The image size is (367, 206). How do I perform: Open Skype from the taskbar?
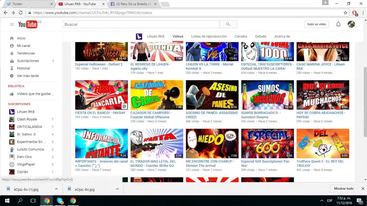60,201
